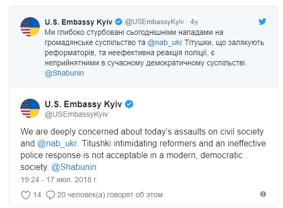The height and width of the screenshot is (208, 283).
Task: Like the tweet with heart icon
Action: [26, 195]
